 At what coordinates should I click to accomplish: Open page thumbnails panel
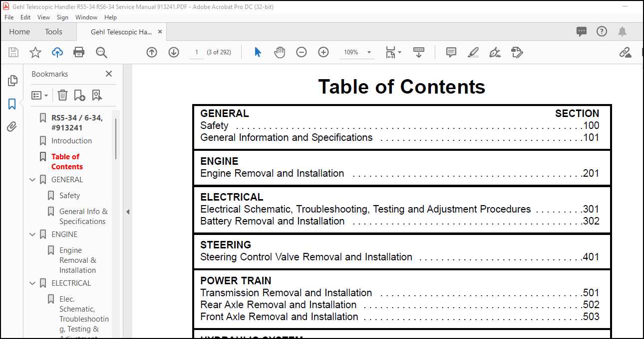[12, 81]
